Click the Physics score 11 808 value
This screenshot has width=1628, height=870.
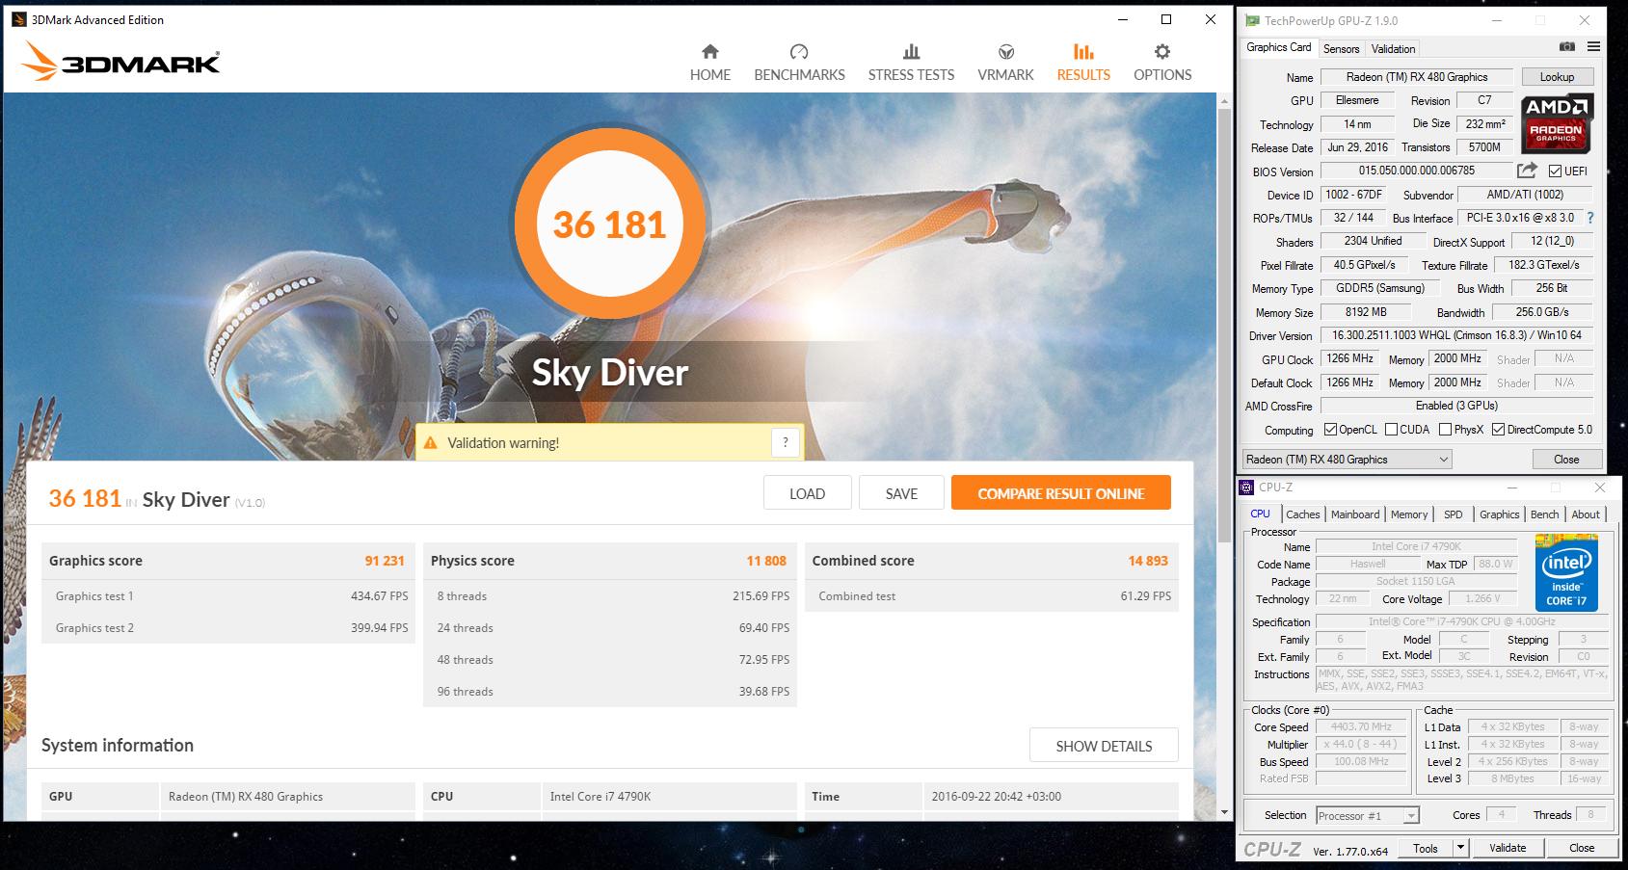click(x=766, y=561)
